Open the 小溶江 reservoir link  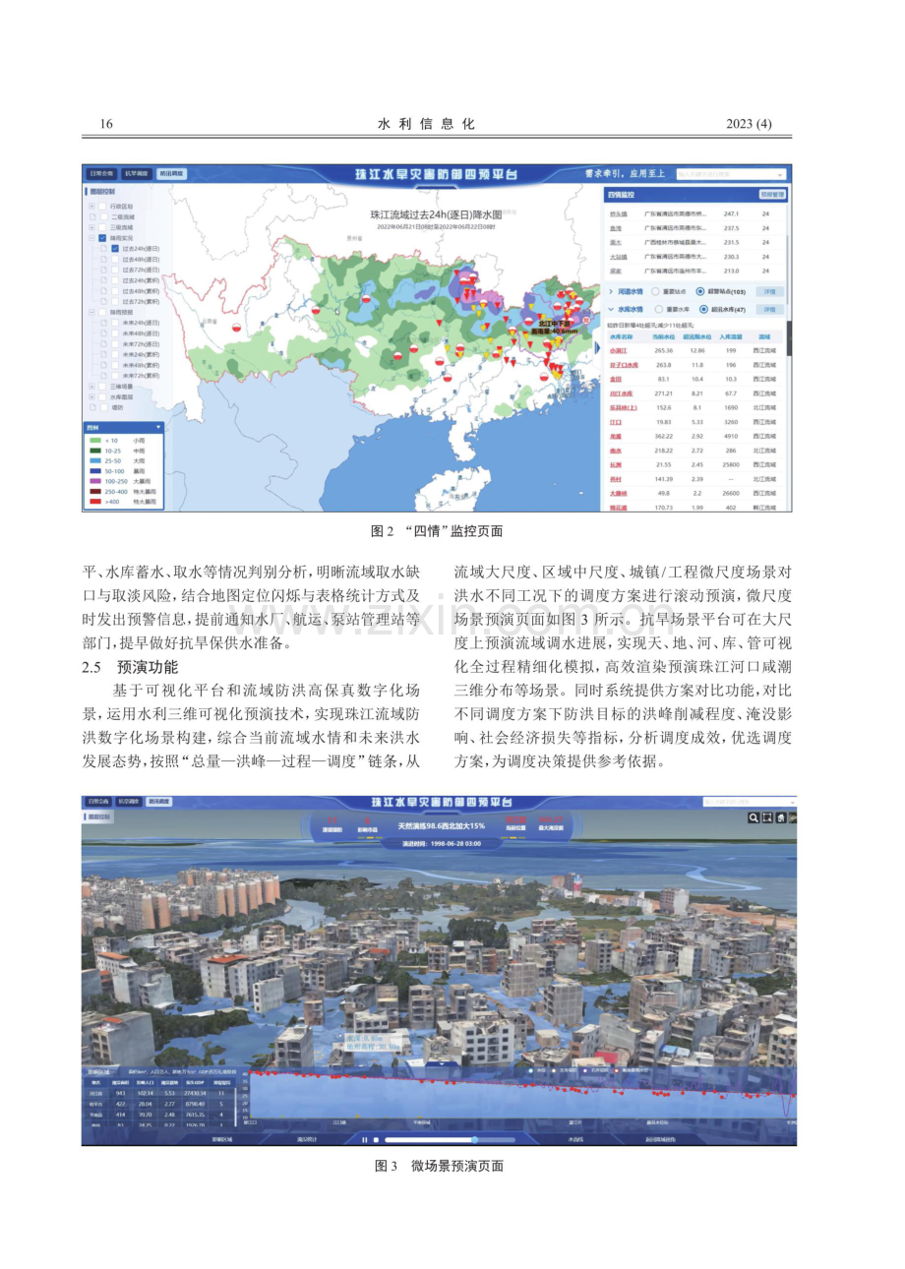[x=618, y=350]
